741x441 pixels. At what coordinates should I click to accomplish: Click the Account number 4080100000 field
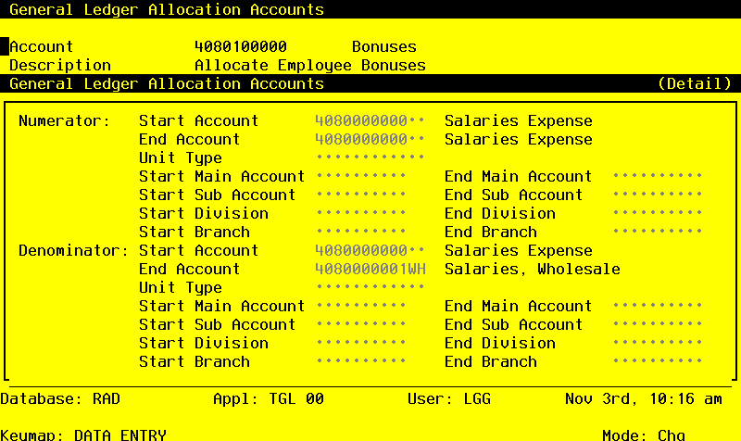click(x=241, y=47)
